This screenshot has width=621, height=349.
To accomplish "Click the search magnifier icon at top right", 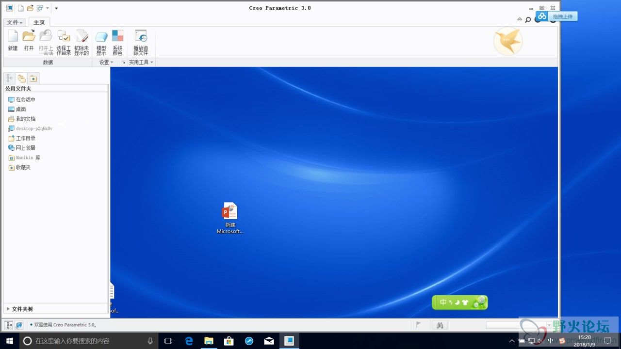I will (528, 19).
